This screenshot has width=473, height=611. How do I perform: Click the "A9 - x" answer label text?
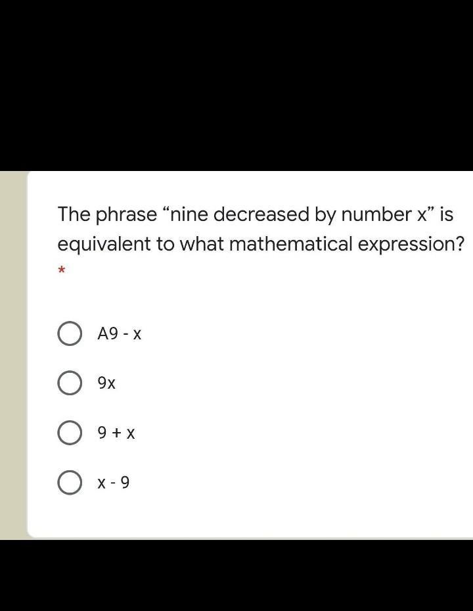119,334
